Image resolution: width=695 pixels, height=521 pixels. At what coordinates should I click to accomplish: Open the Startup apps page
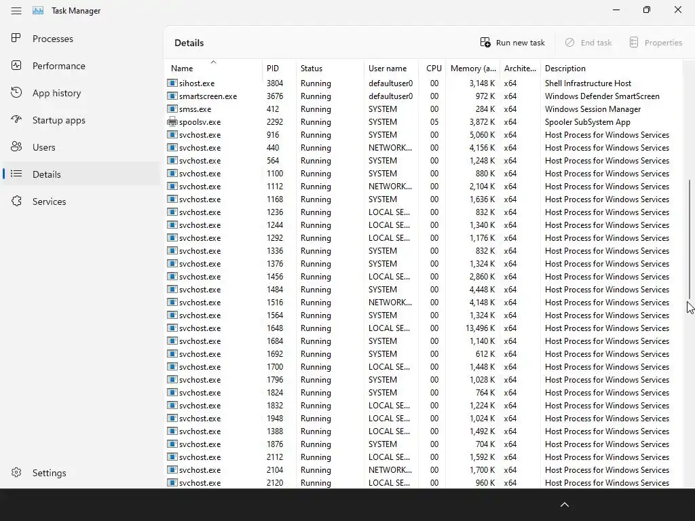(59, 120)
